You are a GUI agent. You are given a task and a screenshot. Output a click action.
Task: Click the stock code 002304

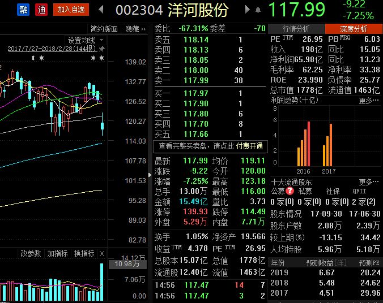pyautogui.click(x=139, y=10)
